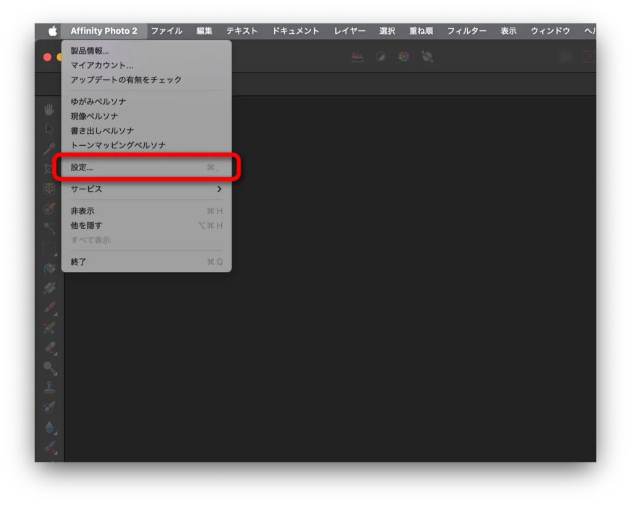
Task: Choose the Blur water-drop tool
Action: [x=49, y=427]
